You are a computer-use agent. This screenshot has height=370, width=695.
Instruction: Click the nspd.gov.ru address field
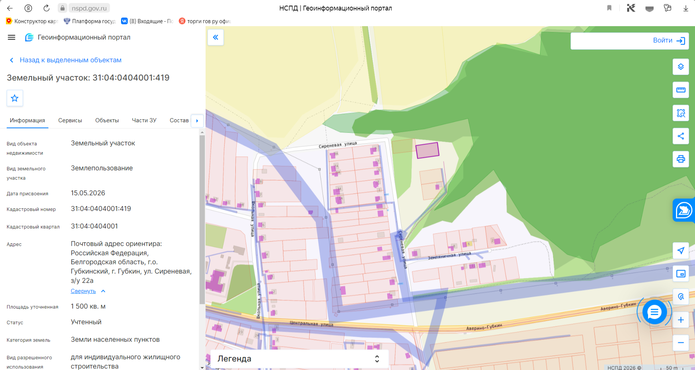(x=89, y=8)
